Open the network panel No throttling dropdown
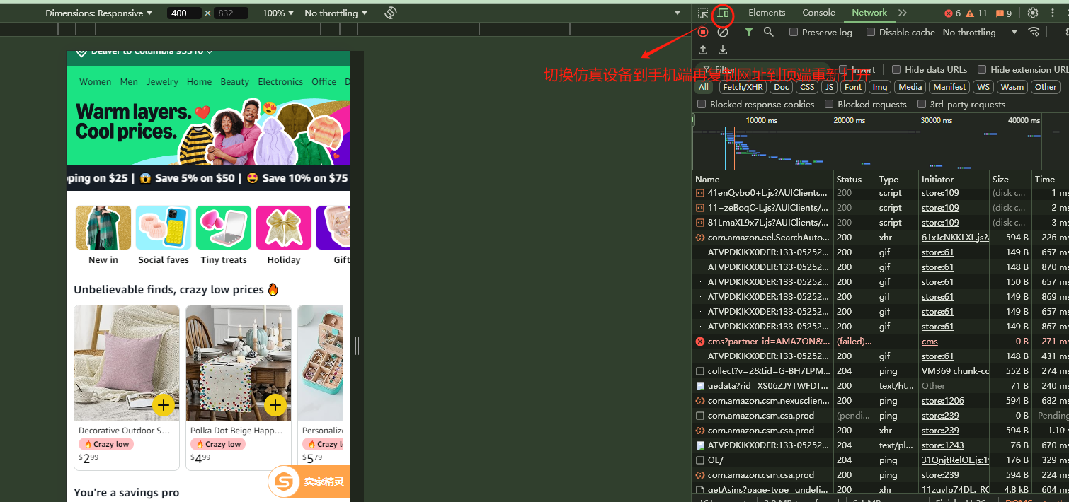 coord(979,32)
